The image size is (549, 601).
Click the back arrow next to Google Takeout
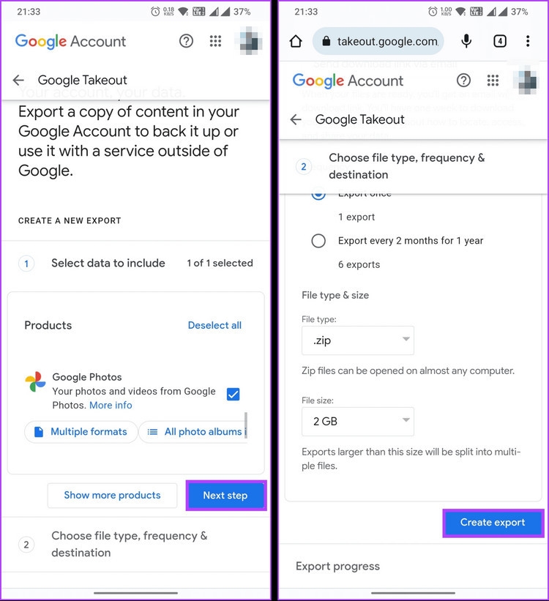tap(18, 80)
